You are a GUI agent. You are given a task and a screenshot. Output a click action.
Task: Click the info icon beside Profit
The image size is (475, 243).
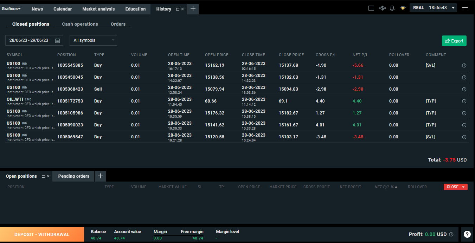click(451, 234)
